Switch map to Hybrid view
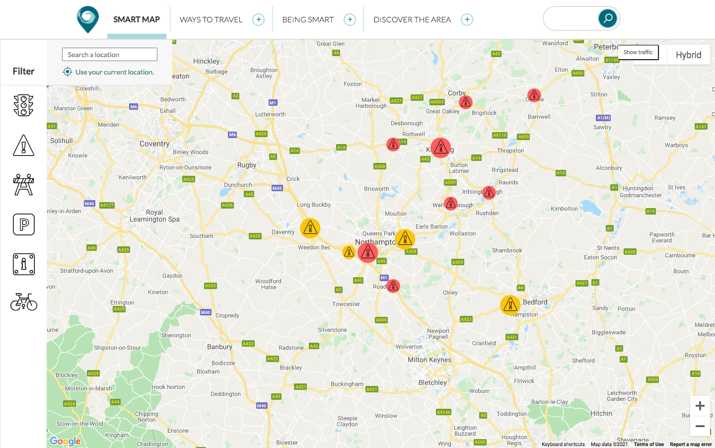The width and height of the screenshot is (715, 448). pos(688,55)
